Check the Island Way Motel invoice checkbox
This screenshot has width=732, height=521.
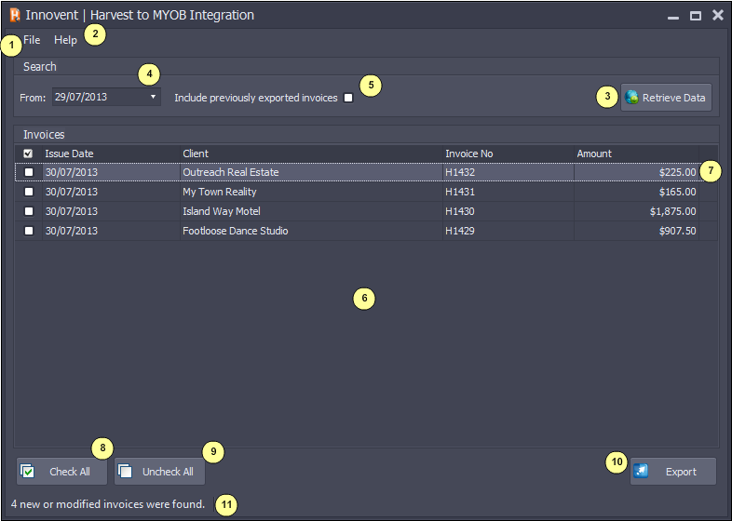tap(29, 211)
